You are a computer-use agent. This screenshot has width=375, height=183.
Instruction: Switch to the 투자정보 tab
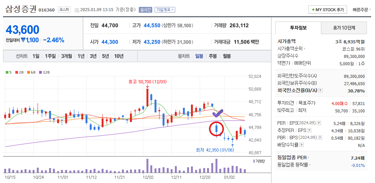(x=298, y=28)
